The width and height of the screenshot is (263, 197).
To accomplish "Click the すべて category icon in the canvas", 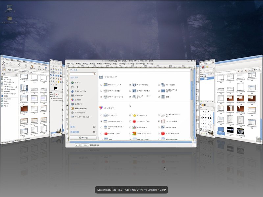I will click(x=72, y=83).
